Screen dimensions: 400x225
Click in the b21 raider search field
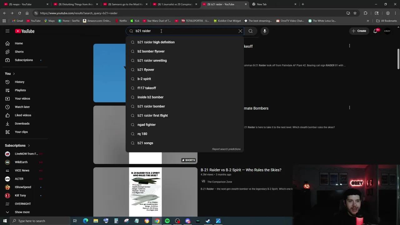click(x=184, y=31)
